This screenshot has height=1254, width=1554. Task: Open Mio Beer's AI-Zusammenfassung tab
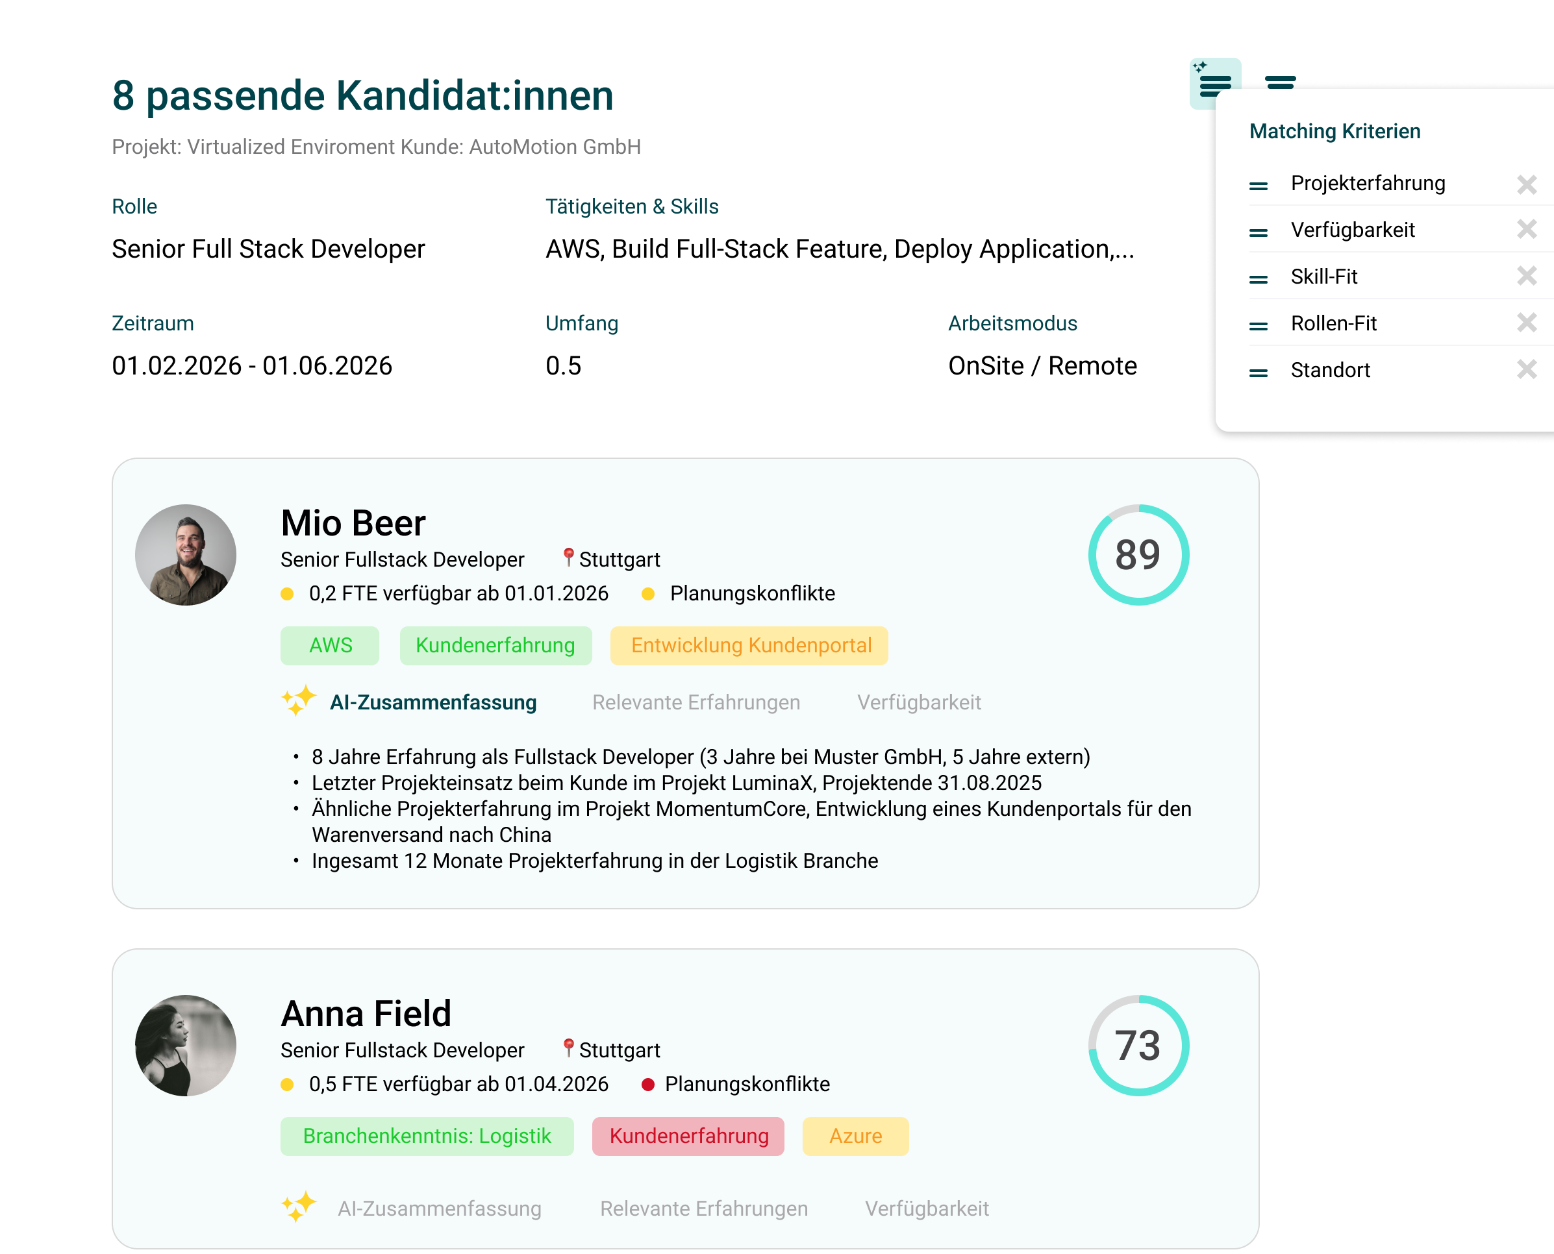pyautogui.click(x=432, y=702)
